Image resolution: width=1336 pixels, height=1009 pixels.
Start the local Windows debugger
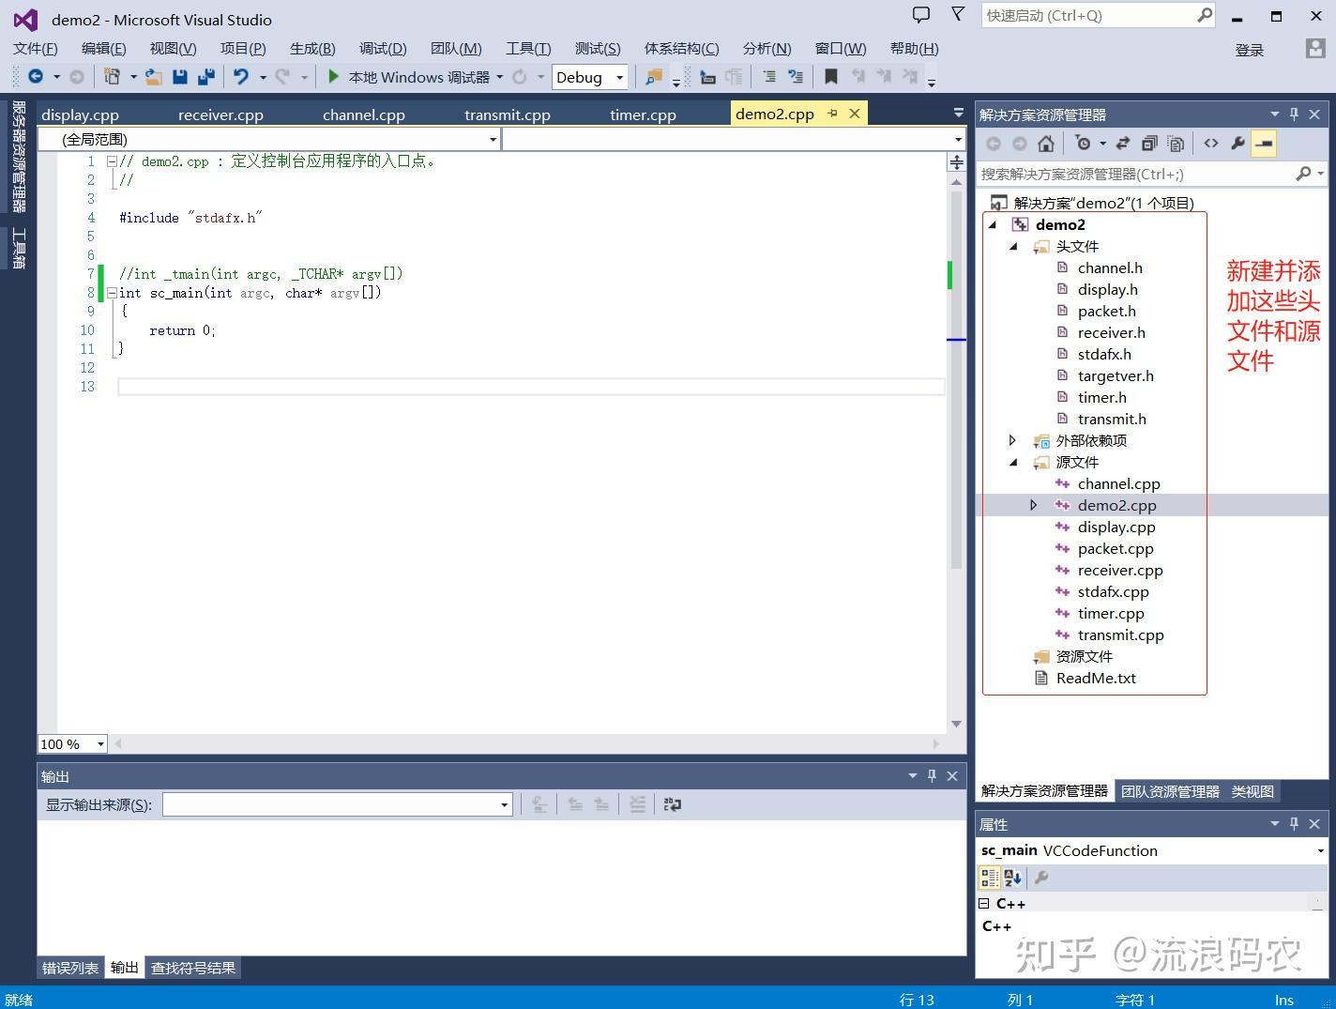pos(333,77)
